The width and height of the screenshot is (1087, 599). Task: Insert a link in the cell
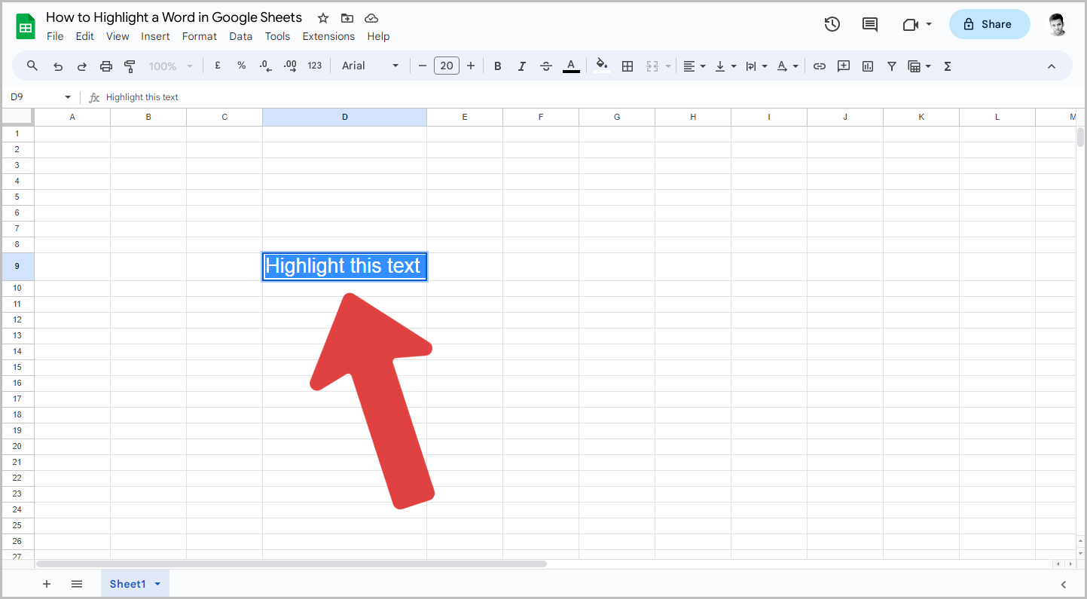pos(819,66)
